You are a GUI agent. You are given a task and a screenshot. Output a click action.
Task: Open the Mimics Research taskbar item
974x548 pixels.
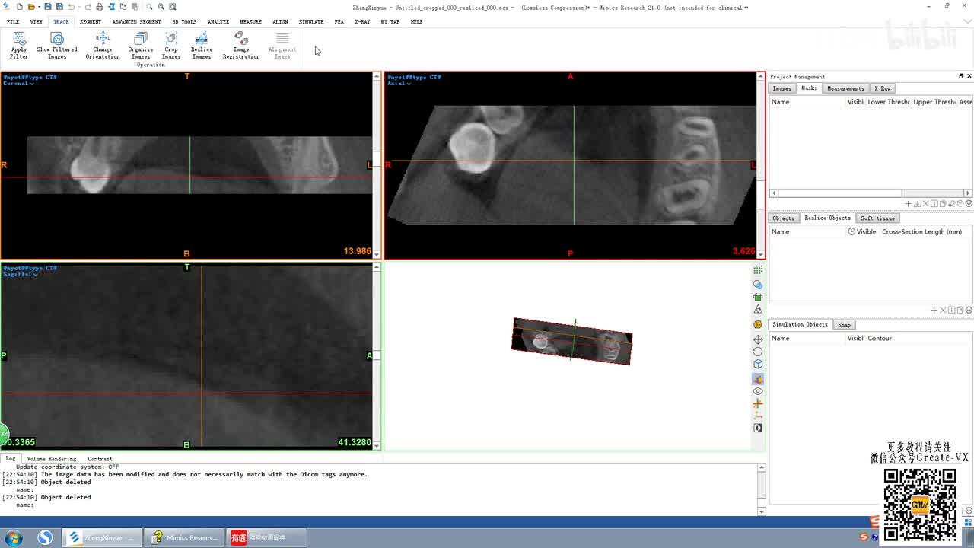(x=185, y=538)
